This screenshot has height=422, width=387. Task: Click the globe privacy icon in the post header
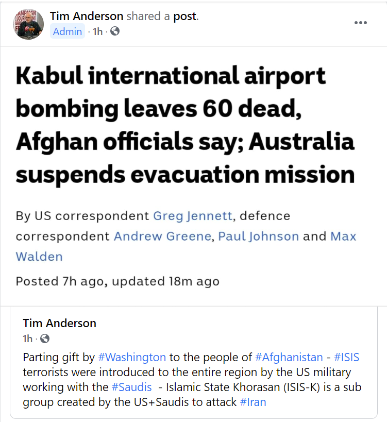(115, 31)
